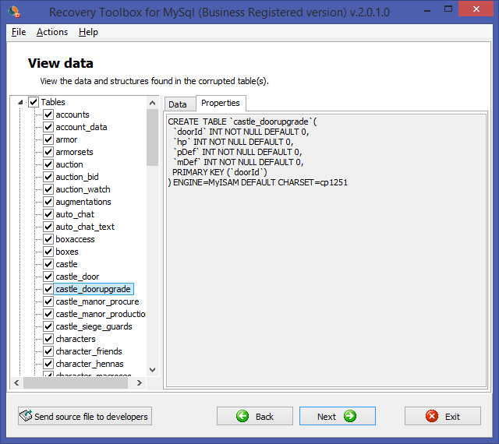
Task: Select the character_hennas table row
Action: click(90, 364)
